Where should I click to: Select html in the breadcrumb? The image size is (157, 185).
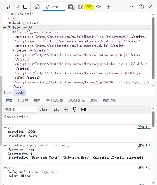click(8, 93)
